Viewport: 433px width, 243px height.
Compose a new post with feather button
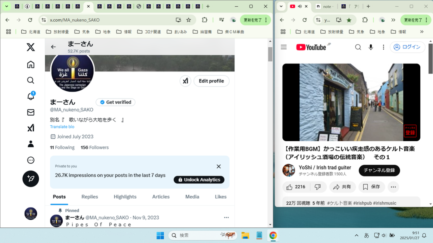(31, 179)
